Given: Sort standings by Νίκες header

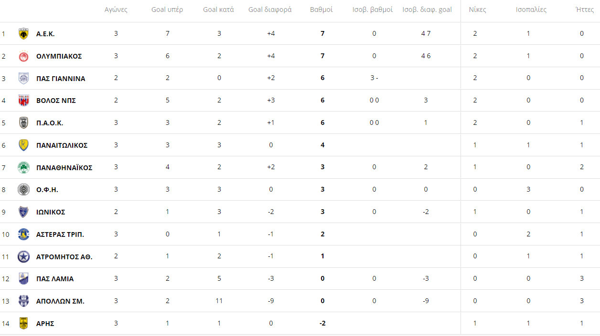Looking at the screenshot, I should [x=477, y=10].
